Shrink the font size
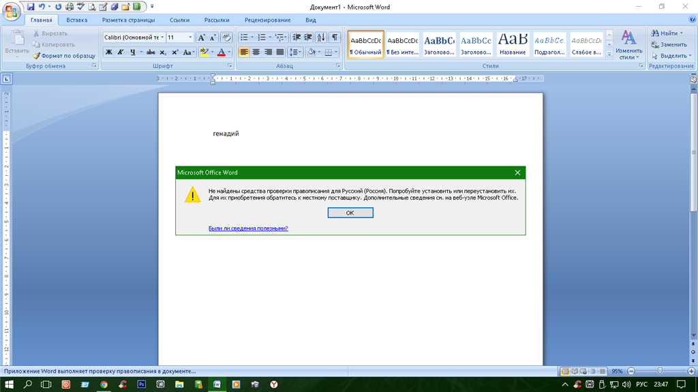Screen dimensions: 698x392 click(213, 37)
